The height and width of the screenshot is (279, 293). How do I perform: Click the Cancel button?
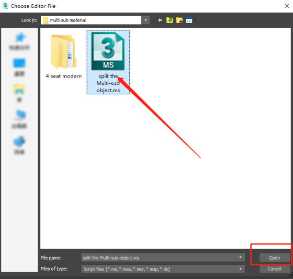(x=274, y=269)
